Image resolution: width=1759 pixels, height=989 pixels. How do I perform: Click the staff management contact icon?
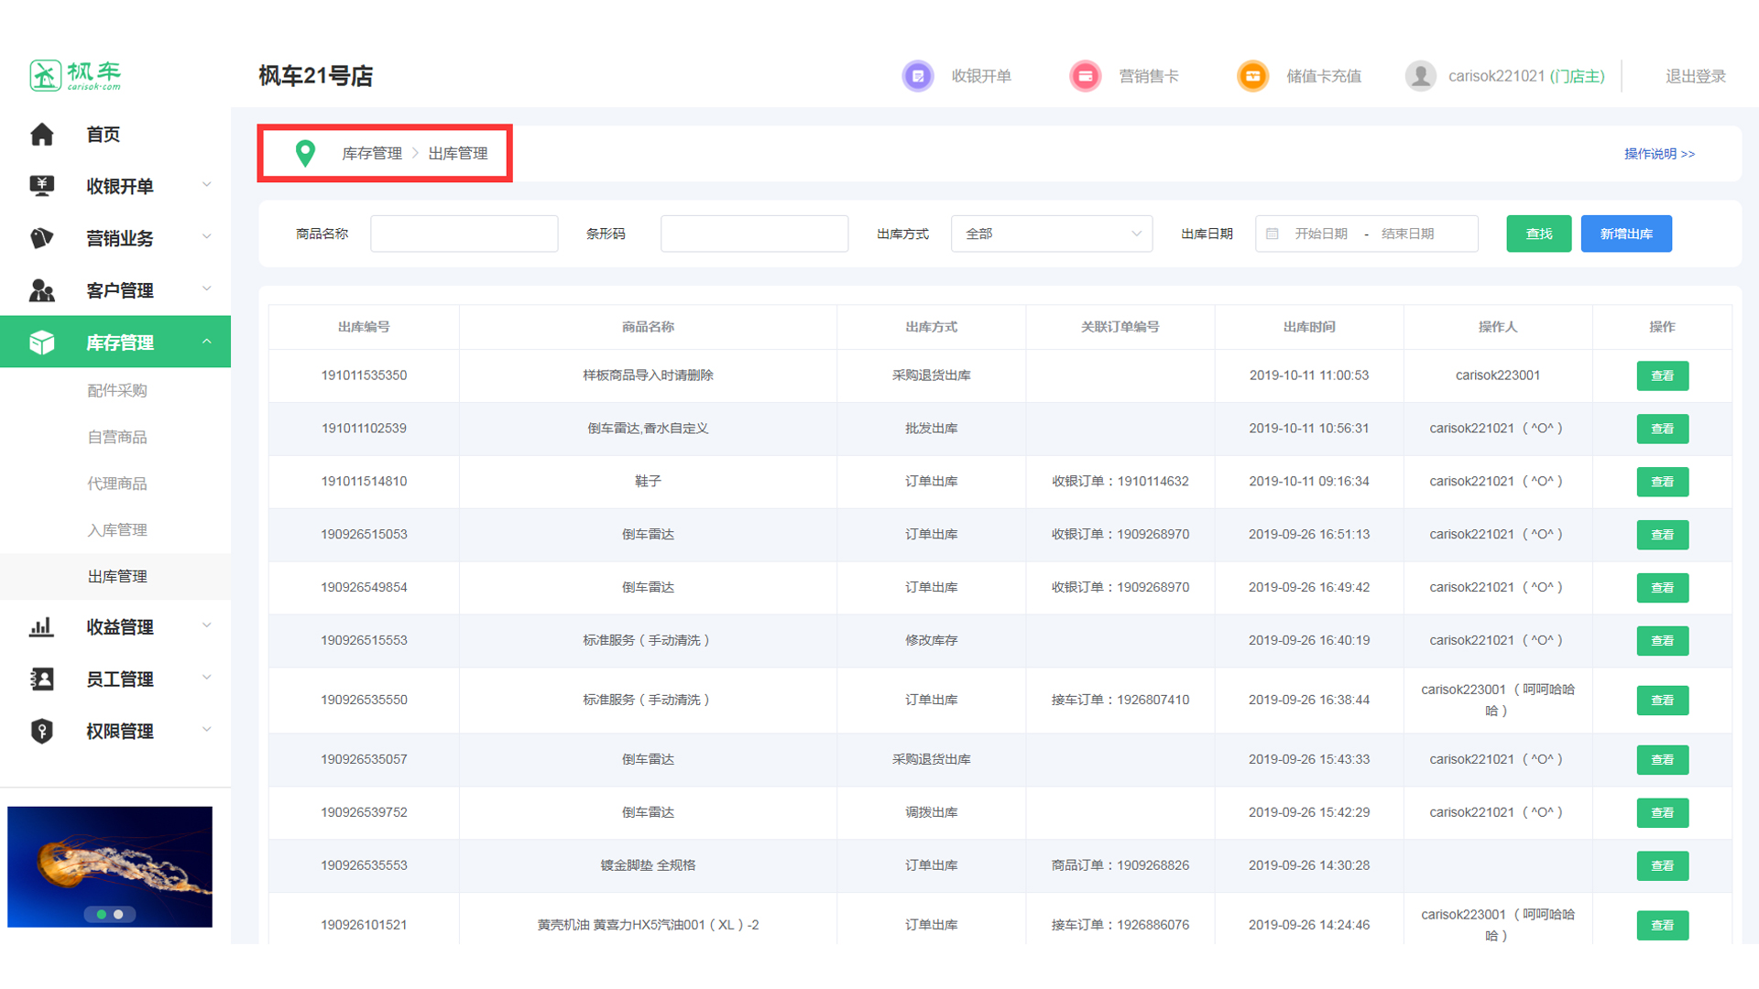point(42,679)
